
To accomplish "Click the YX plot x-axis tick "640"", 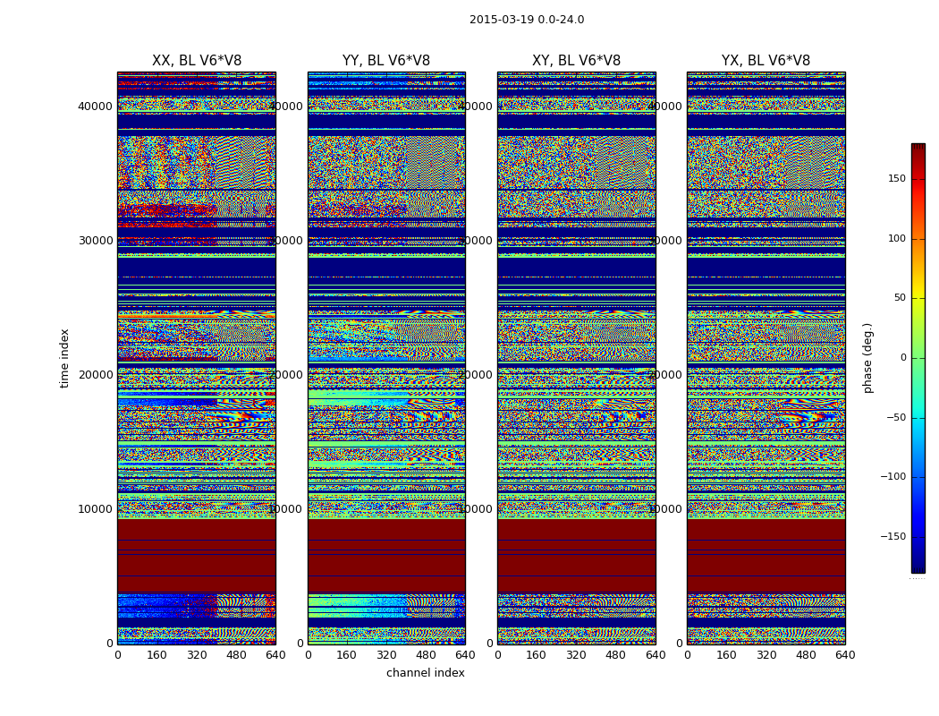I will pyautogui.click(x=845, y=655).
